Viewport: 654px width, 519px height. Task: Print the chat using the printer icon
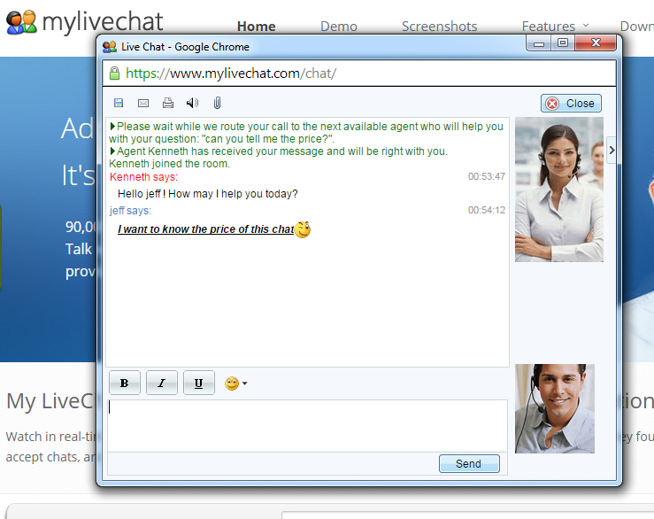click(x=168, y=104)
